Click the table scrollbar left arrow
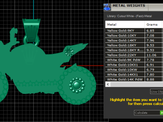The width and height of the screenshot is (163, 122). tap(108, 84)
